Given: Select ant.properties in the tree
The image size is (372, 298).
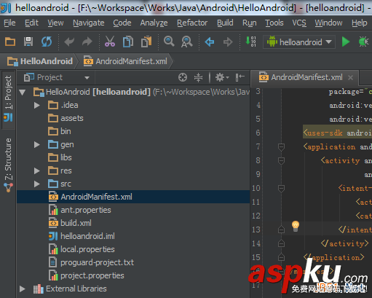Looking at the screenshot, I should tap(80, 210).
